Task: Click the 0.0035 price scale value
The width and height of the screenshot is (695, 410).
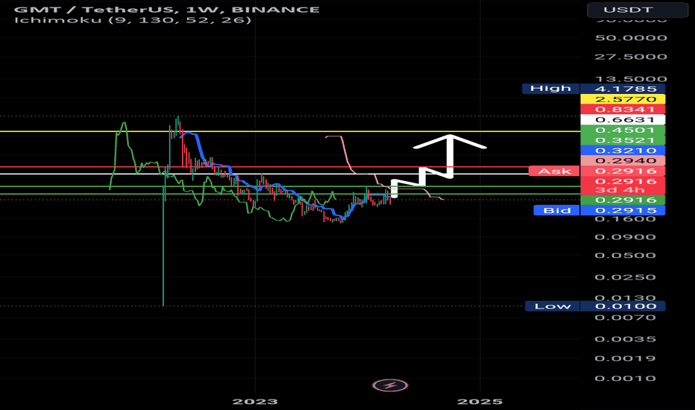Action: (626, 339)
